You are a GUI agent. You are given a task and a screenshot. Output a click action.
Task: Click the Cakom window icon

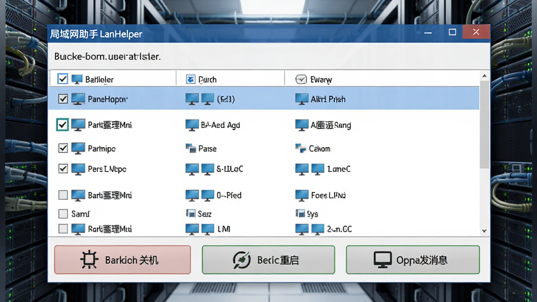(300, 148)
